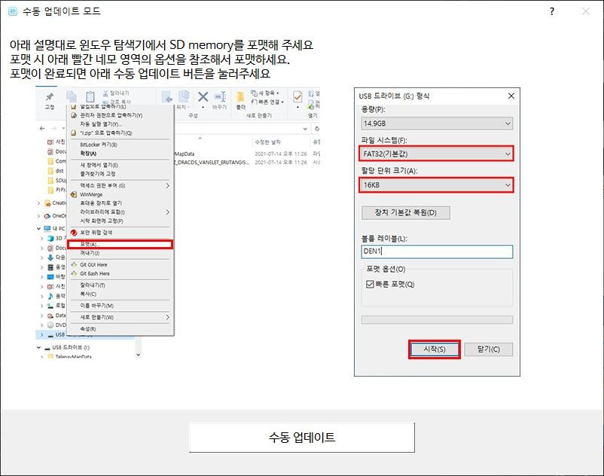Close the USB drive format dialog

click(511, 96)
